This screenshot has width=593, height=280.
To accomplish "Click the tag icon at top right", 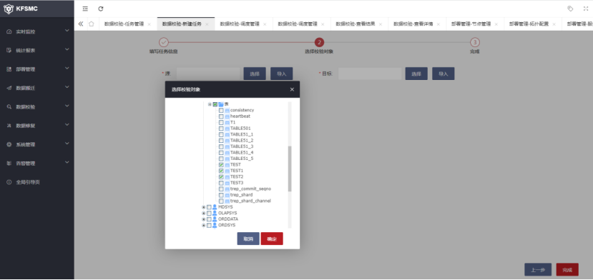I will [x=570, y=9].
